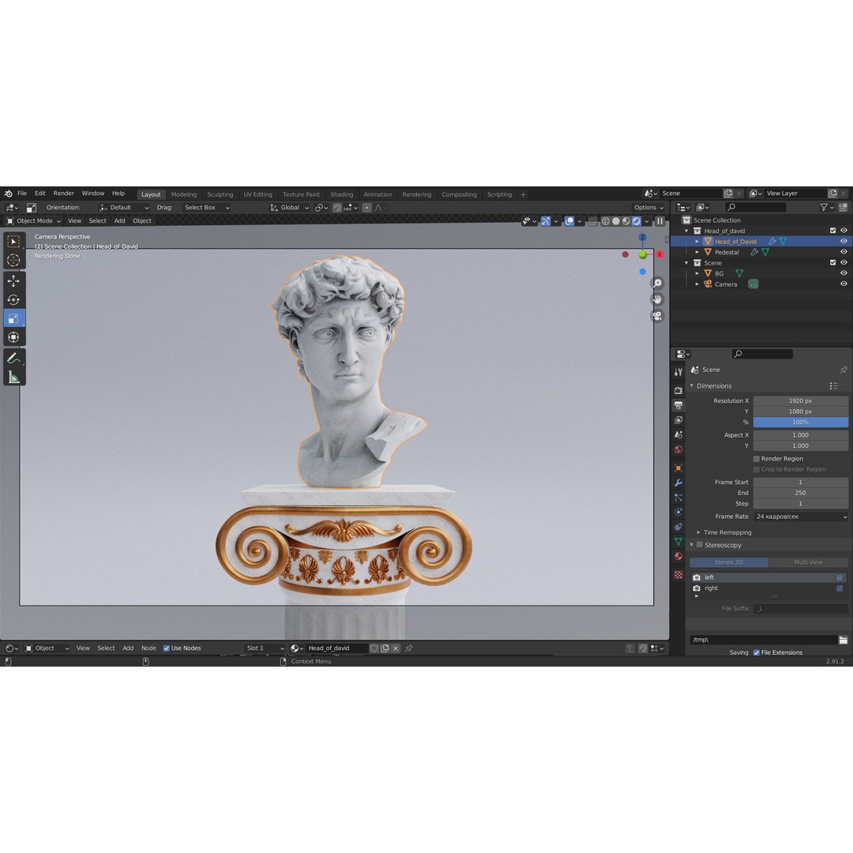Select the 3D Cursor tool
This screenshot has height=853, width=853.
[x=13, y=261]
